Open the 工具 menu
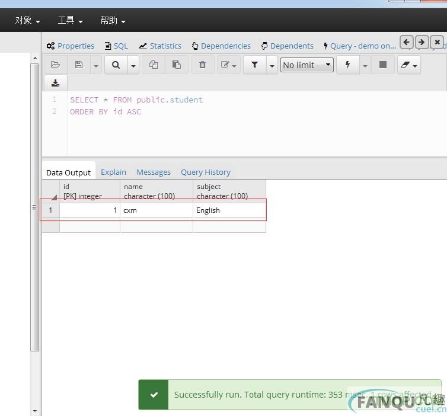This screenshot has height=416, width=447. point(70,20)
